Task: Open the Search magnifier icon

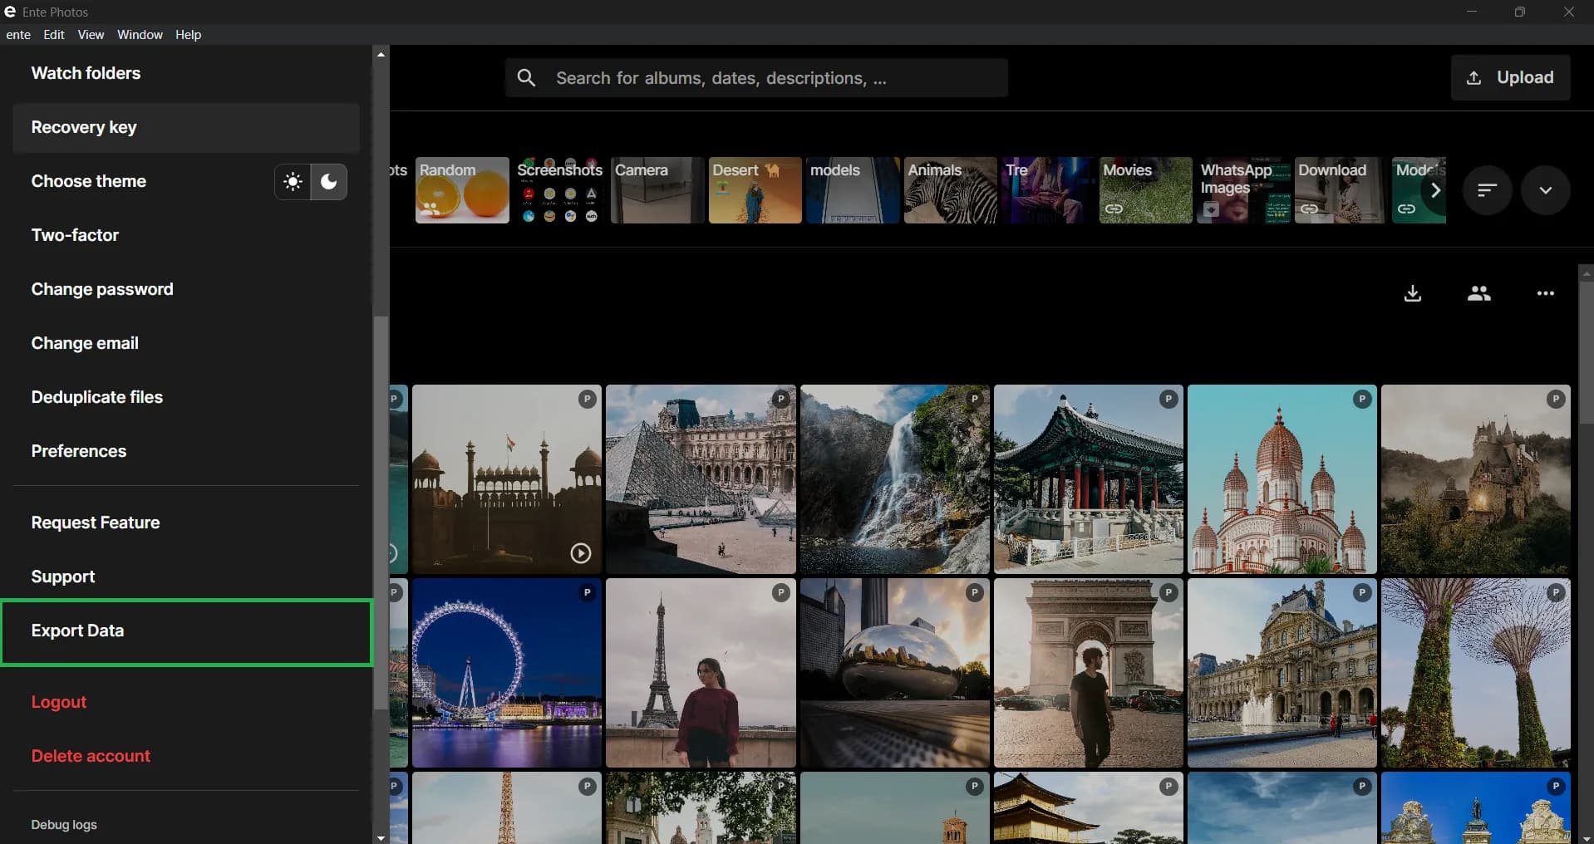Action: coord(527,77)
